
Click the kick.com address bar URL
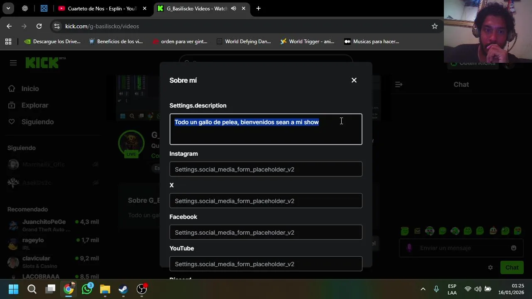[102, 26]
